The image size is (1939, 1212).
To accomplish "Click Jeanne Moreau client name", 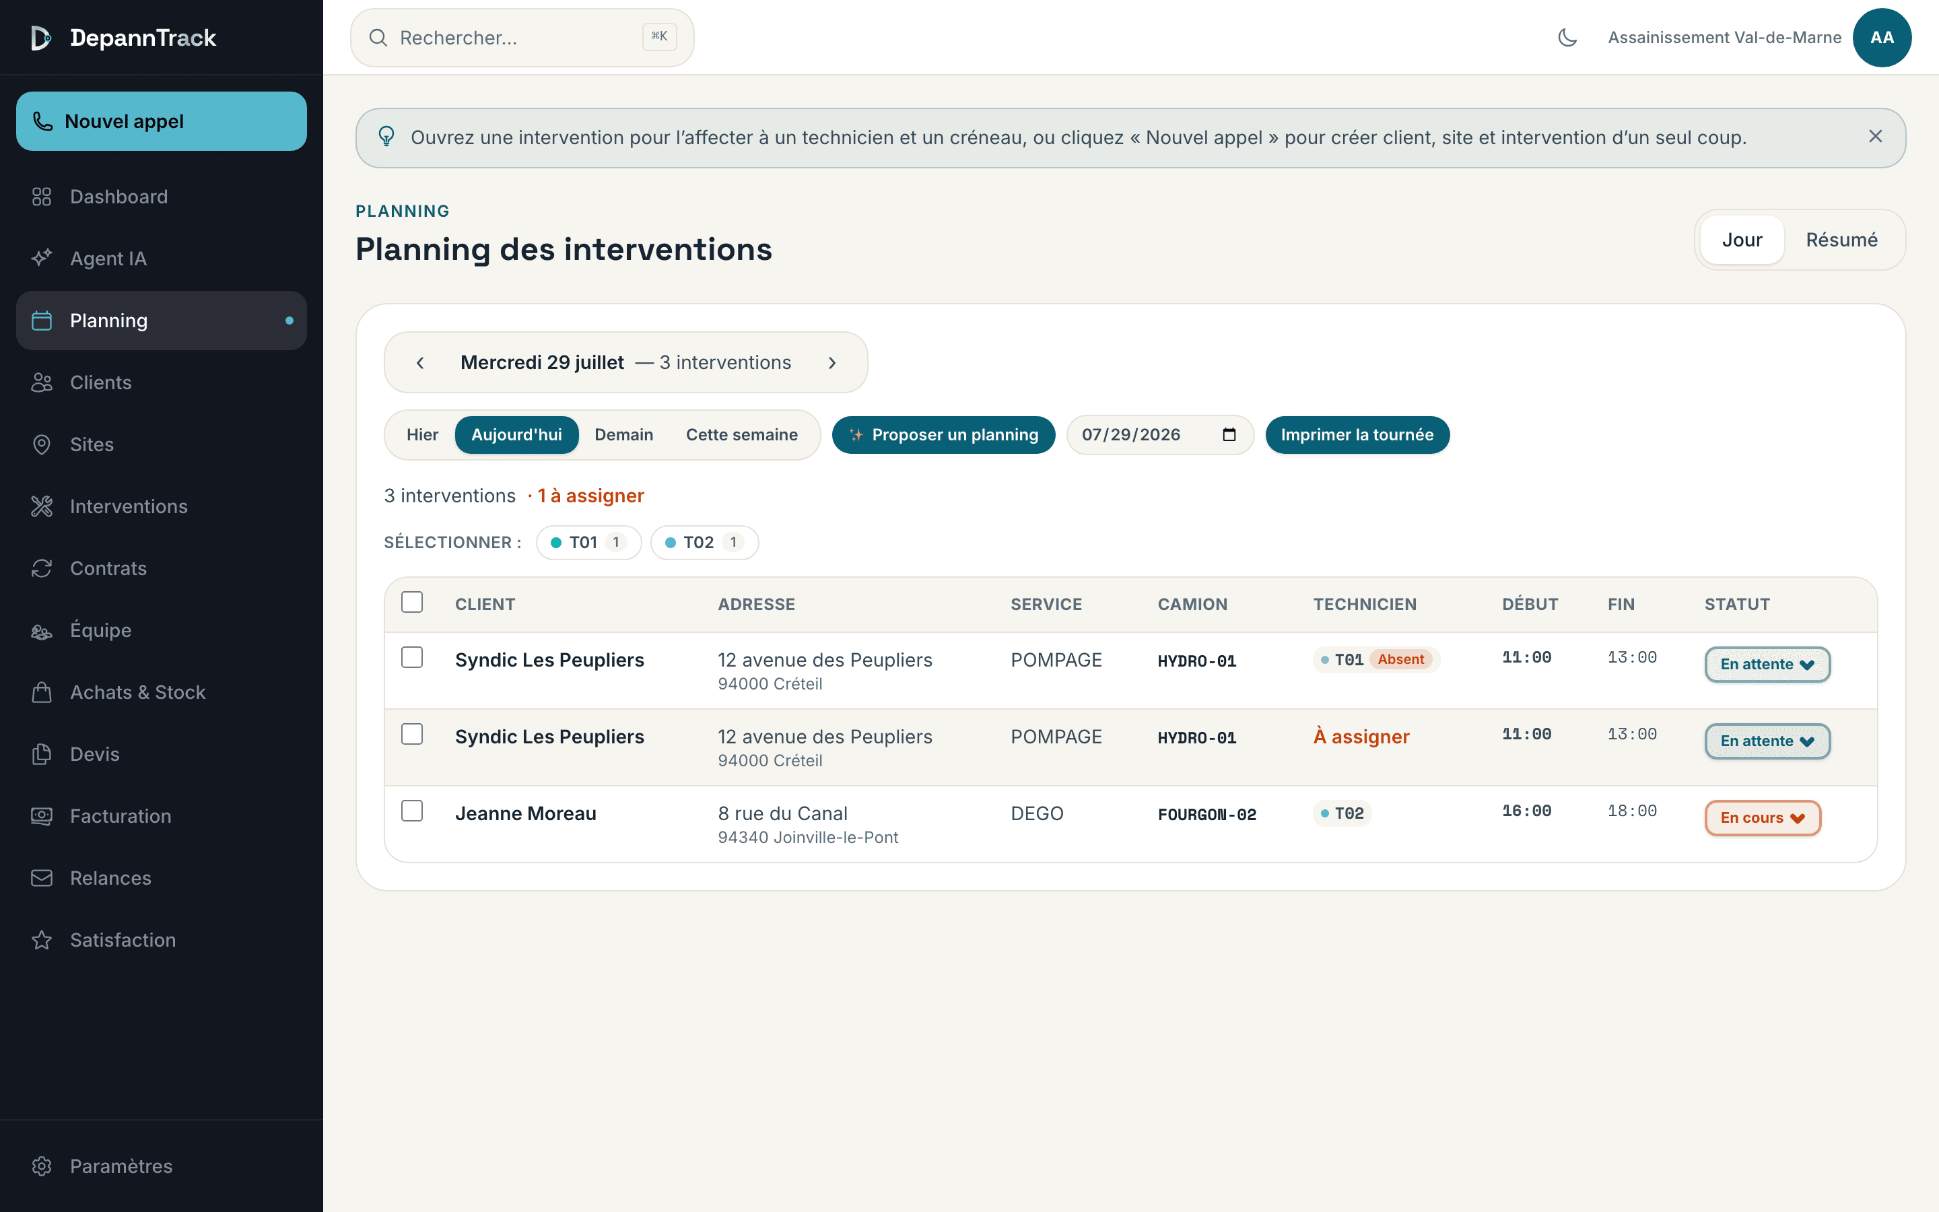I will pyautogui.click(x=526, y=813).
